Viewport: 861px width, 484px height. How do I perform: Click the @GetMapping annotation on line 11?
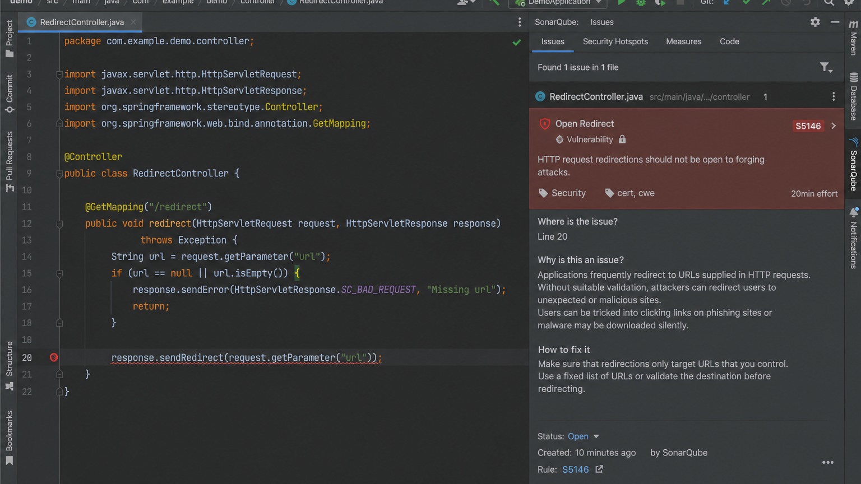(x=114, y=207)
